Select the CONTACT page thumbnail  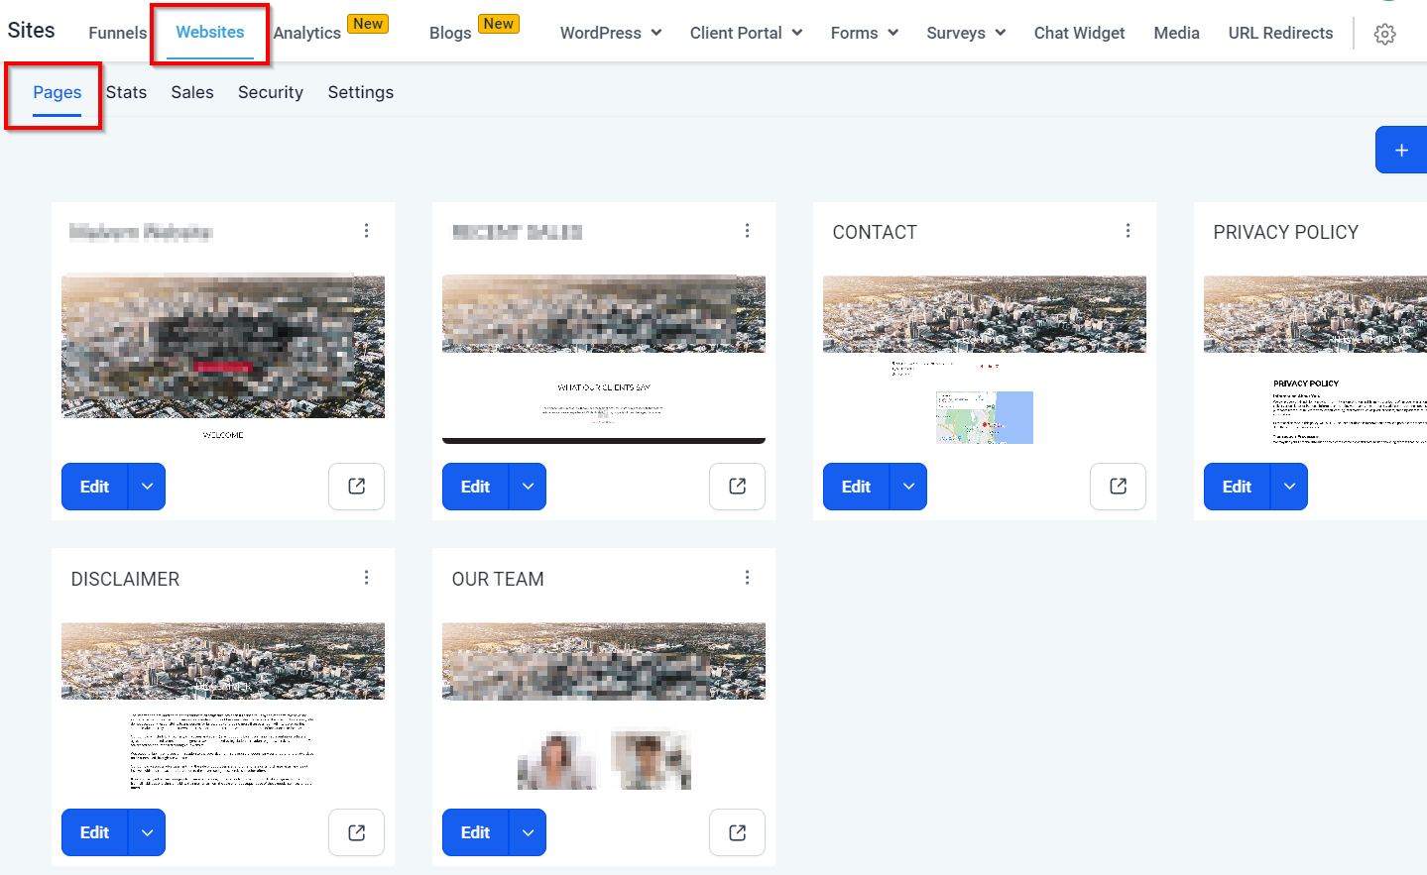(985, 359)
